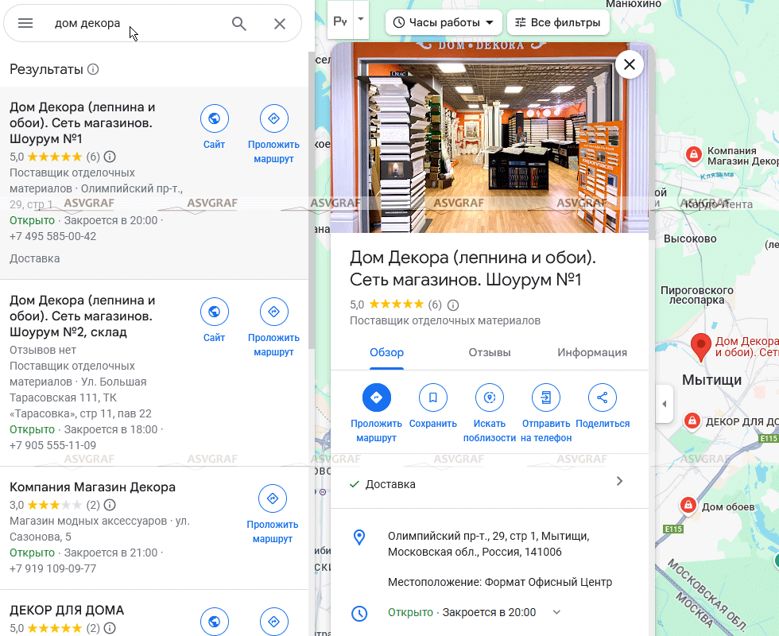Viewport: 779px width, 636px height.
Task: Click ДЕКОР ДЛЯ ДОМА map marker
Action: coord(692,421)
